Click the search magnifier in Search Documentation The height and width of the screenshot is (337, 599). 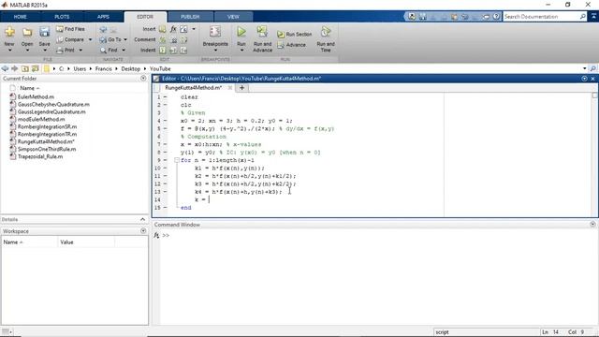582,17
